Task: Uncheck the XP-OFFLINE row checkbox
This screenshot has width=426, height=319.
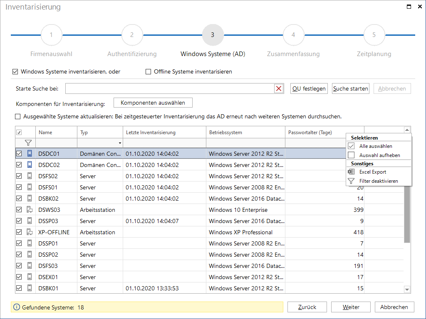Action: pos(19,232)
